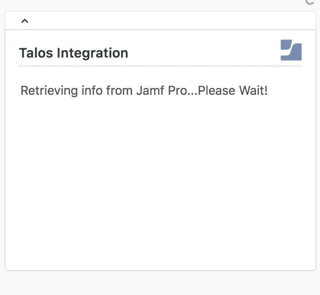Click the word from in the status line

[119, 90]
